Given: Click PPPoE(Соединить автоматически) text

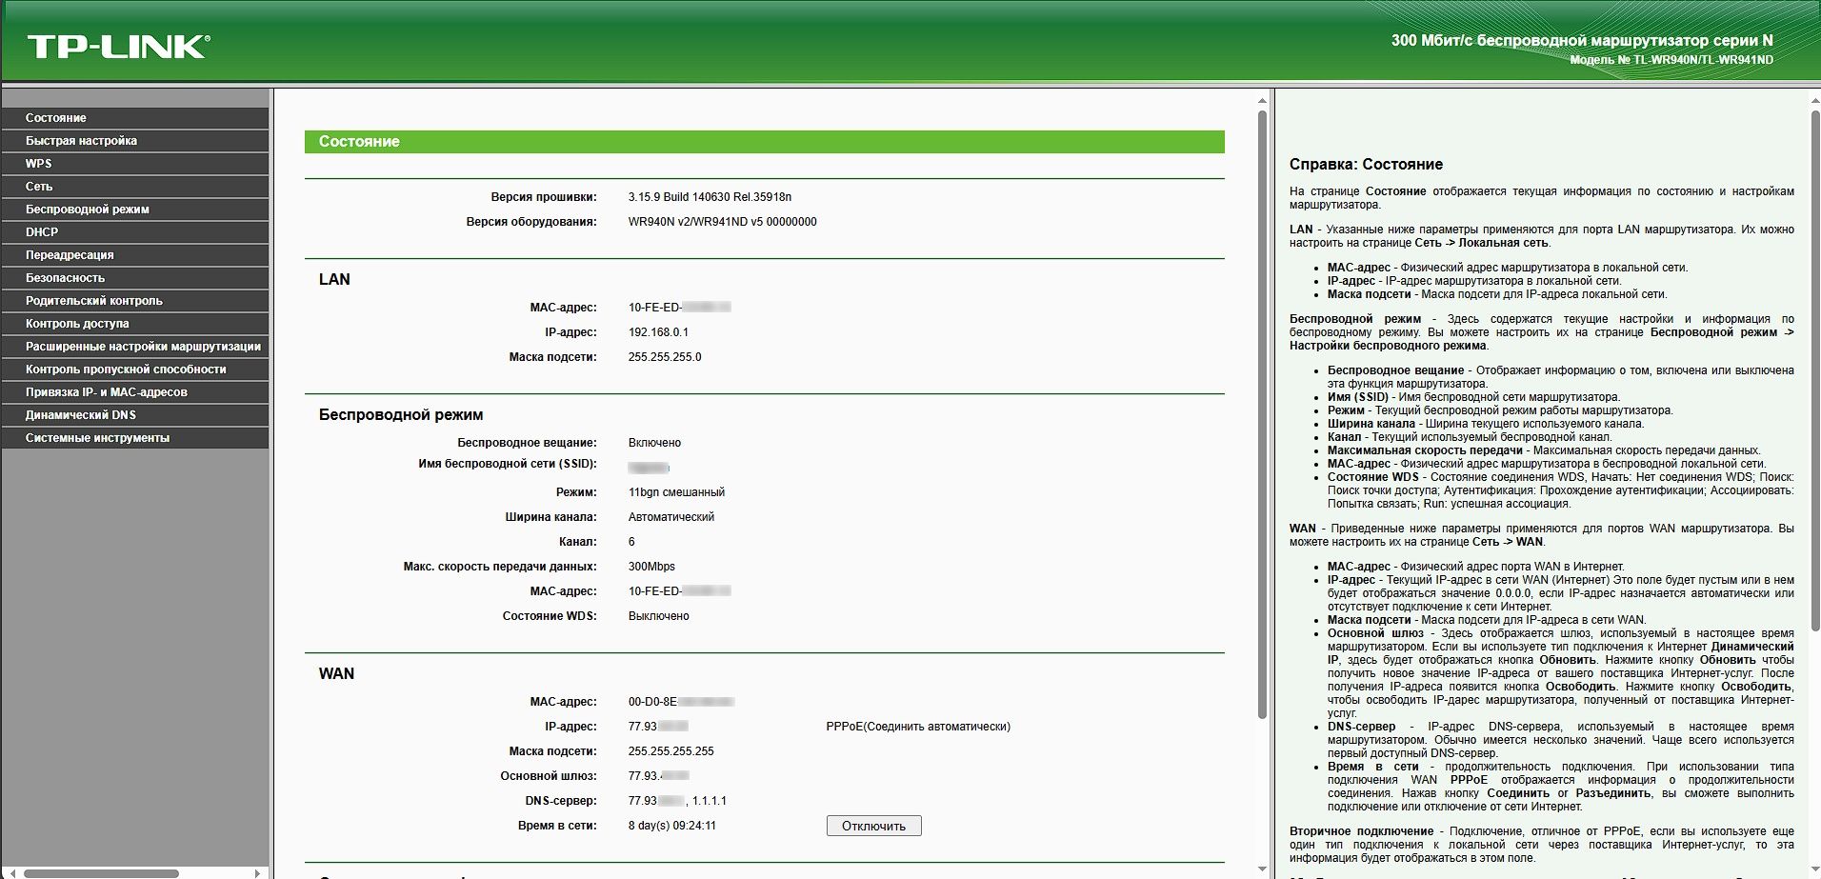Looking at the screenshot, I should coord(918,727).
